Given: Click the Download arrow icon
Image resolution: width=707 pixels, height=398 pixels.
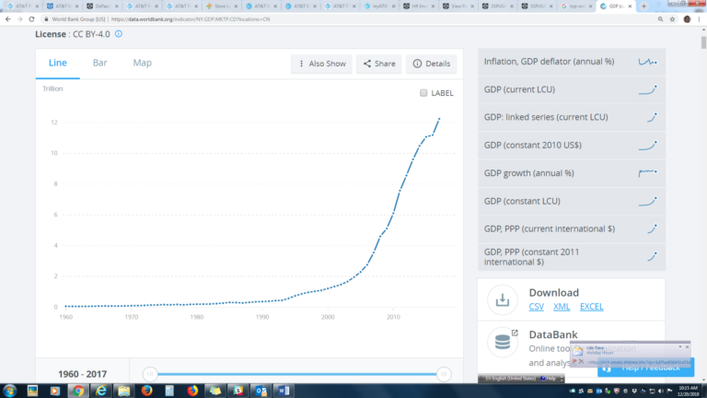Looking at the screenshot, I should coord(503,299).
